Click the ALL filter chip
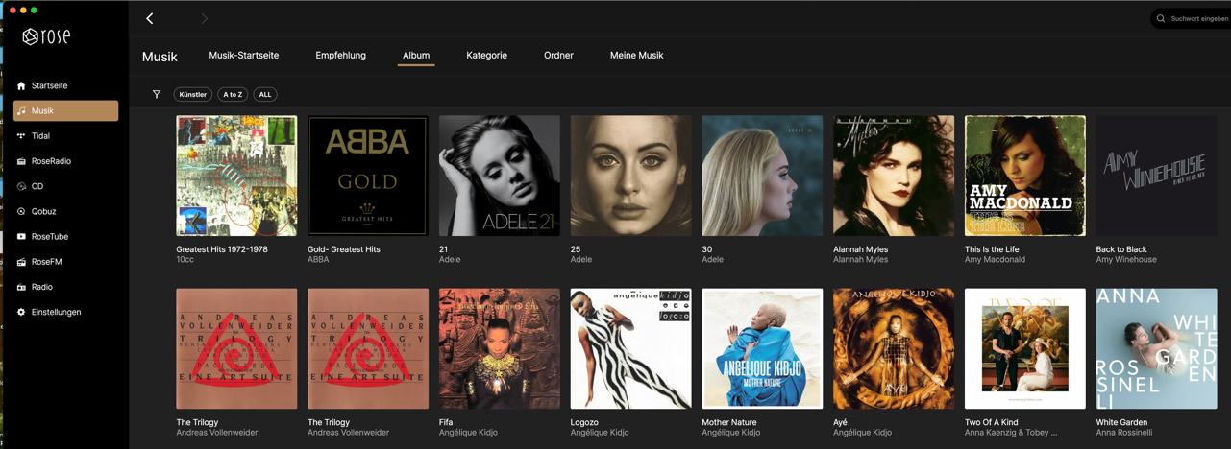The width and height of the screenshot is (1231, 449). pyautogui.click(x=265, y=94)
